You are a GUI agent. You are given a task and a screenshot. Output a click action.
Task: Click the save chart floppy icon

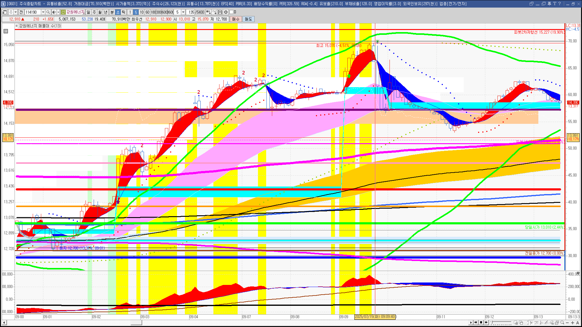(x=220, y=12)
